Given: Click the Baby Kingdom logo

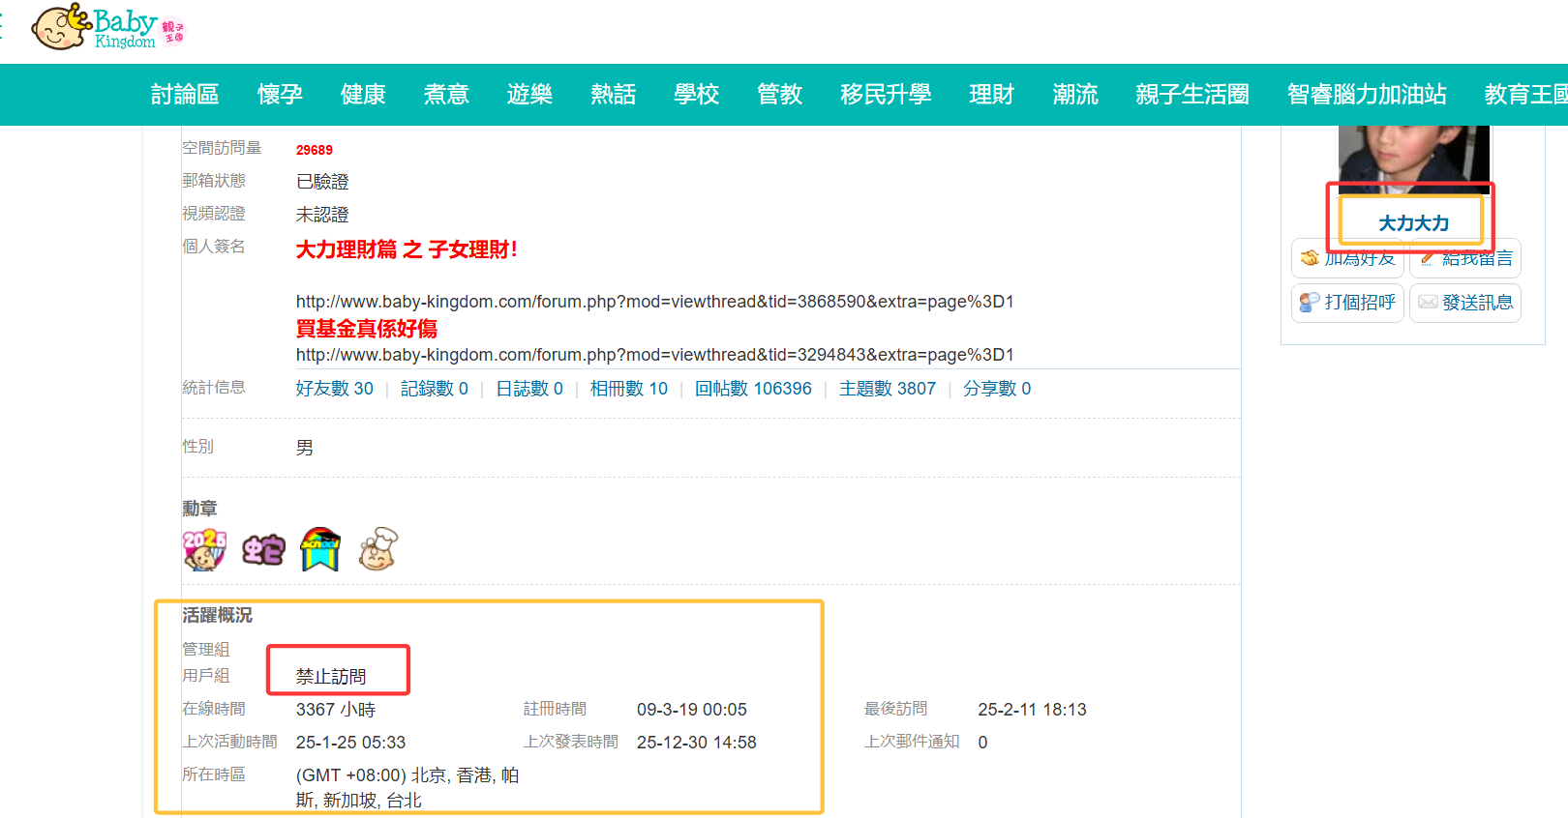Looking at the screenshot, I should (106, 27).
